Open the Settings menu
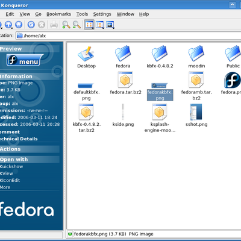 (x=102, y=14)
